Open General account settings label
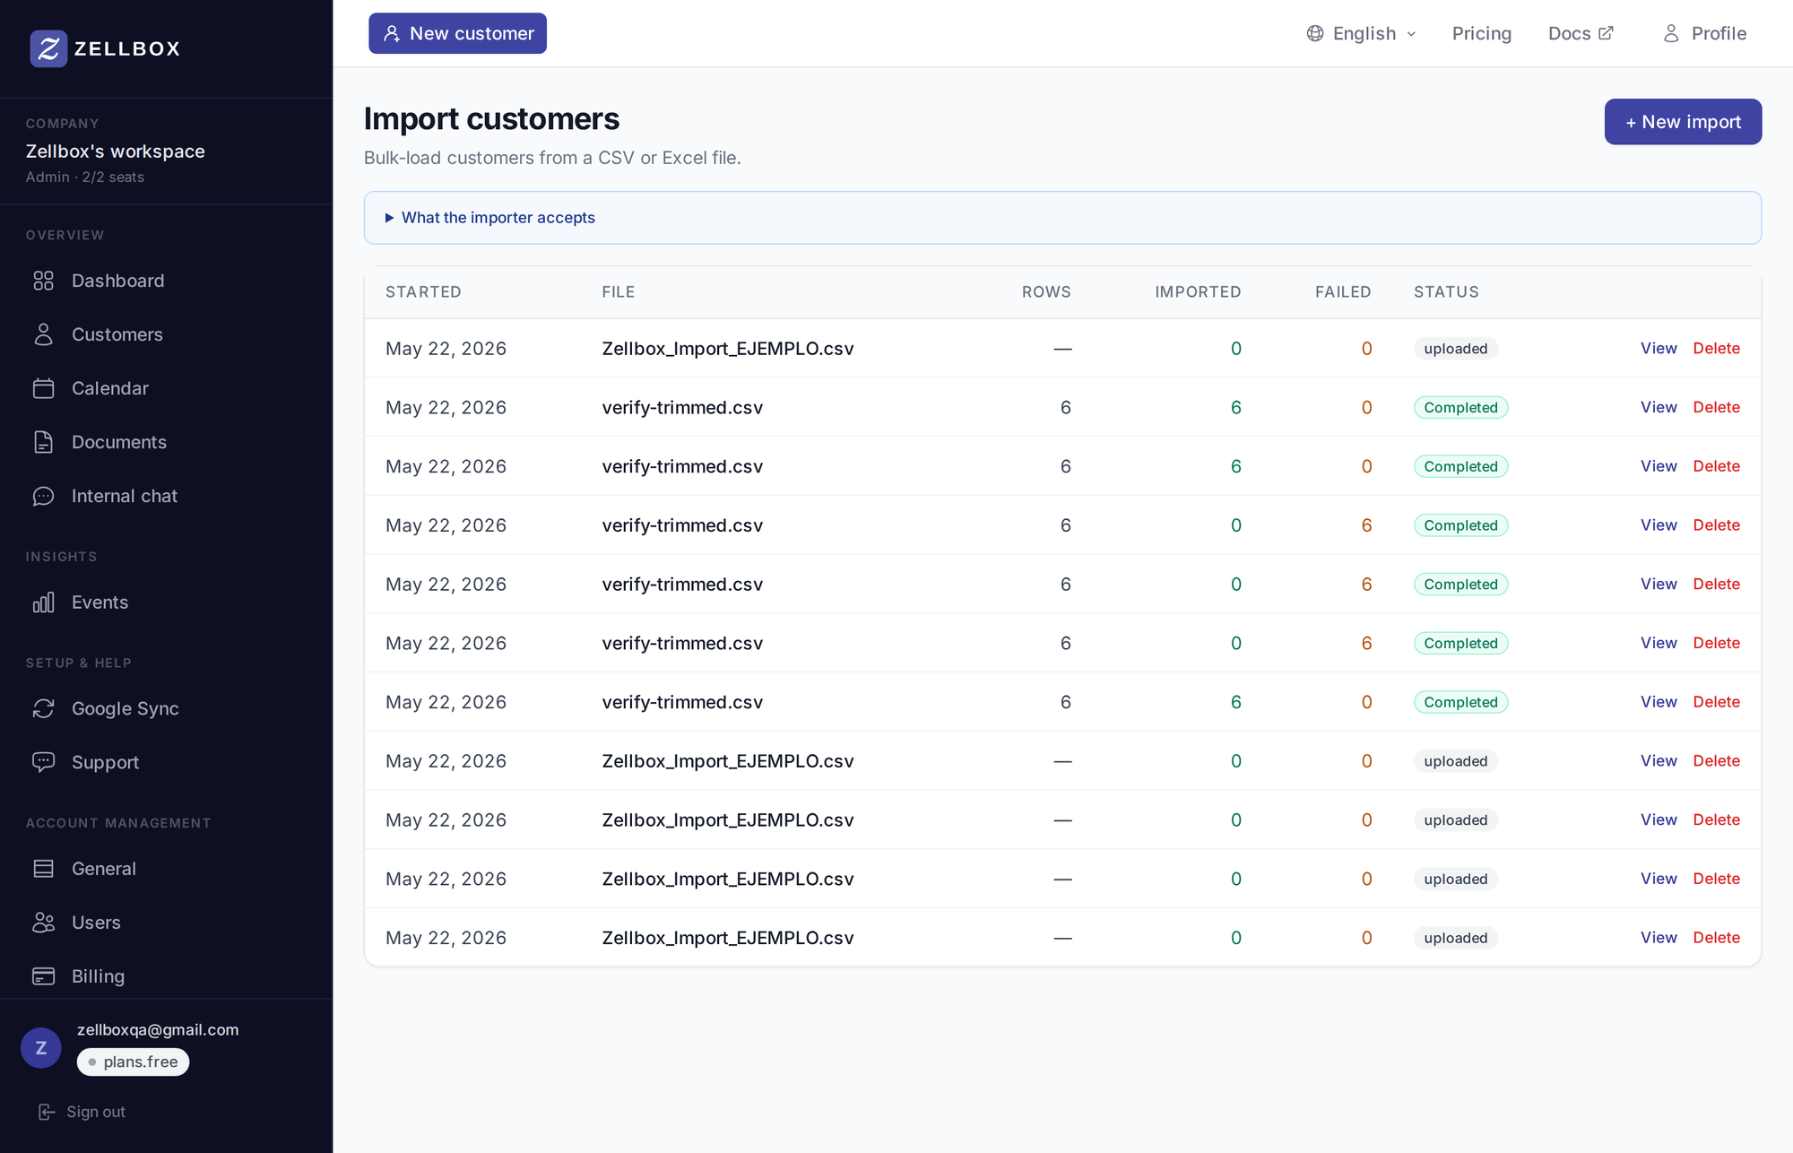The image size is (1793, 1153). click(104, 869)
